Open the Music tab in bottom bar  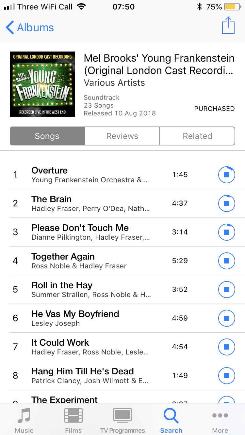tap(24, 420)
